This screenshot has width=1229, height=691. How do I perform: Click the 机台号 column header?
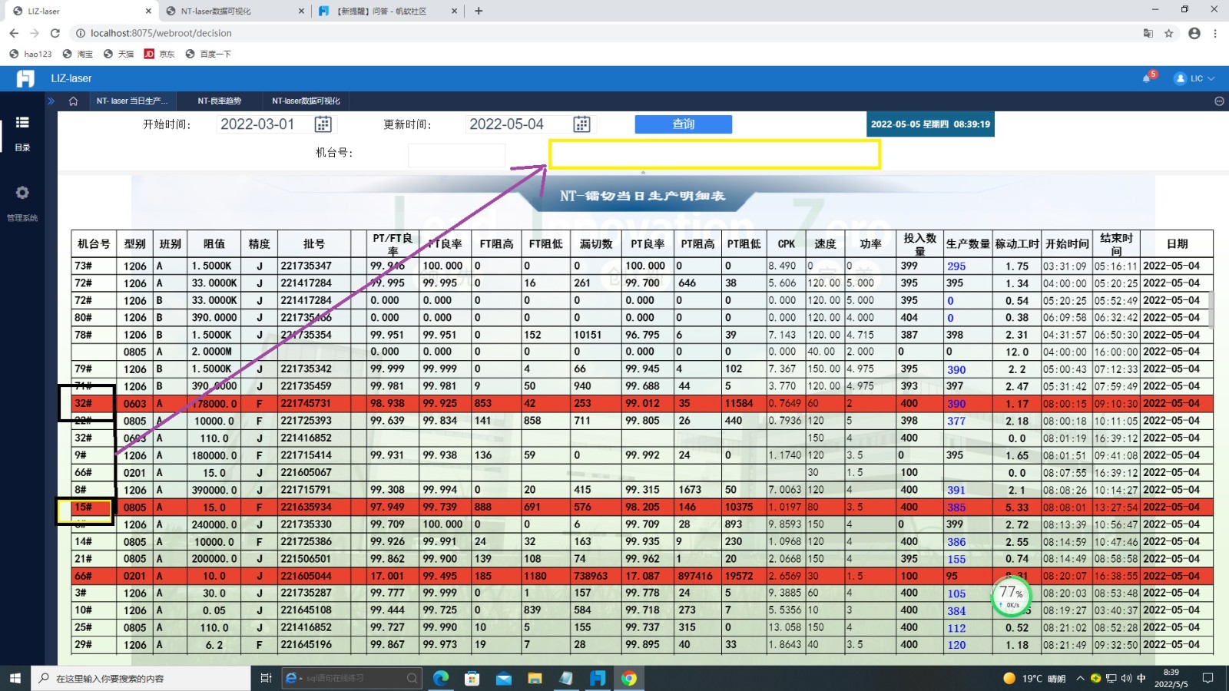coord(94,243)
